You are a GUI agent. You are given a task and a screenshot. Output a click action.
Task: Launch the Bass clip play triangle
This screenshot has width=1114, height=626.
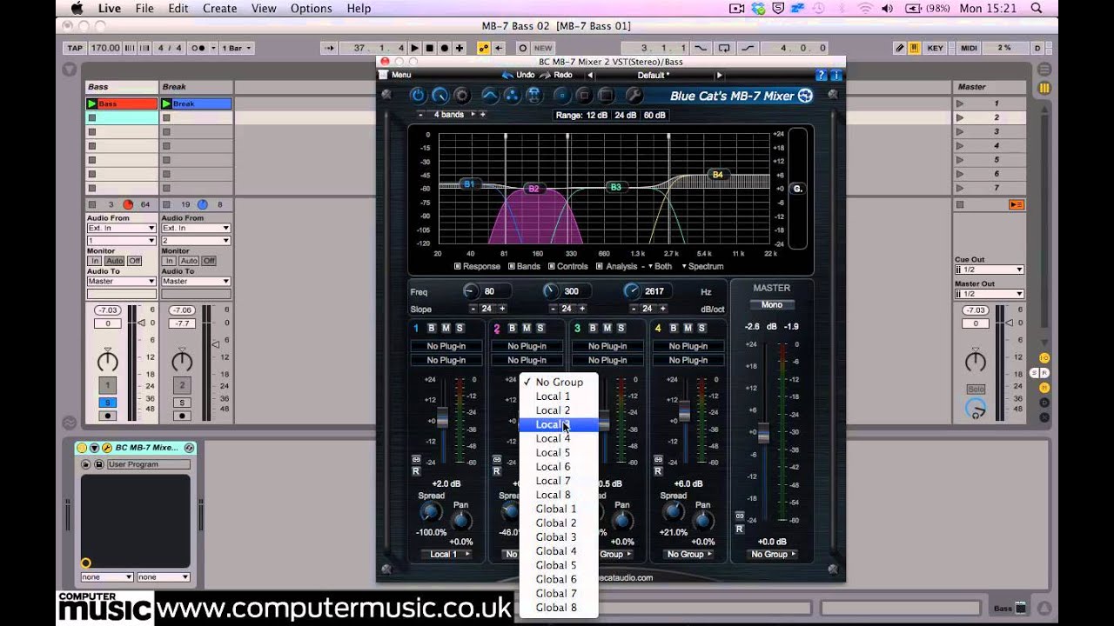point(91,103)
